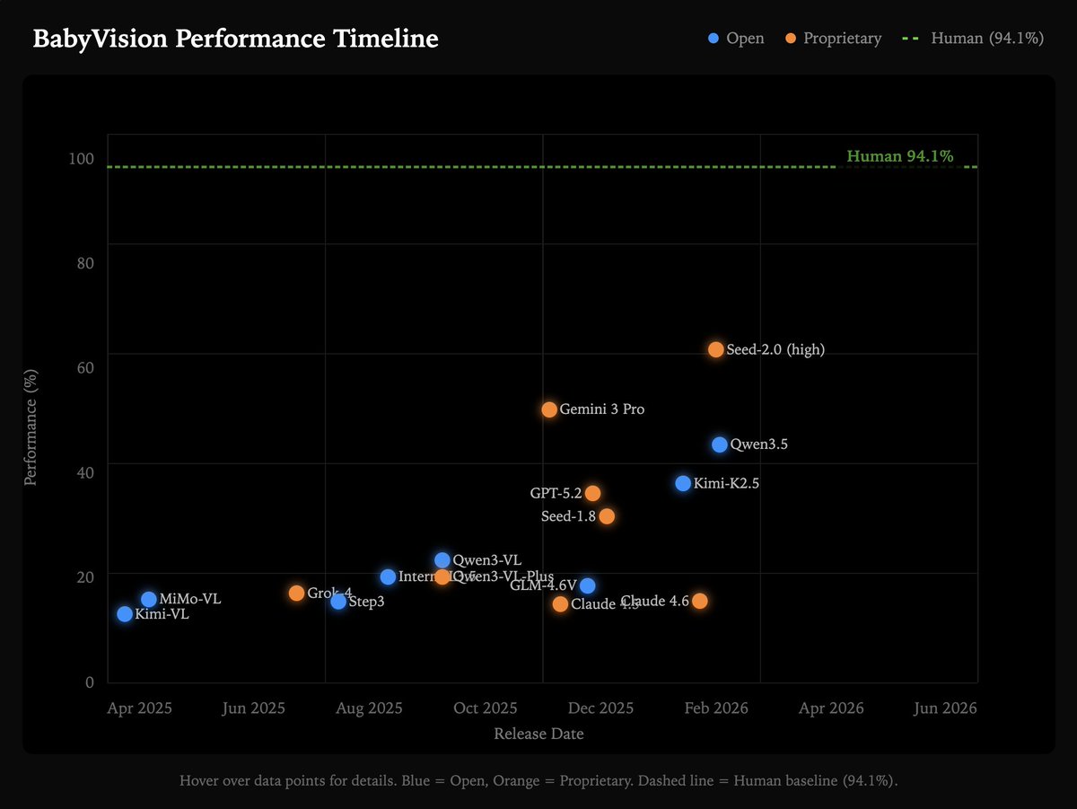This screenshot has height=809, width=1077.
Task: Click the 'Oct 2025' axis label
Action: coord(486,708)
